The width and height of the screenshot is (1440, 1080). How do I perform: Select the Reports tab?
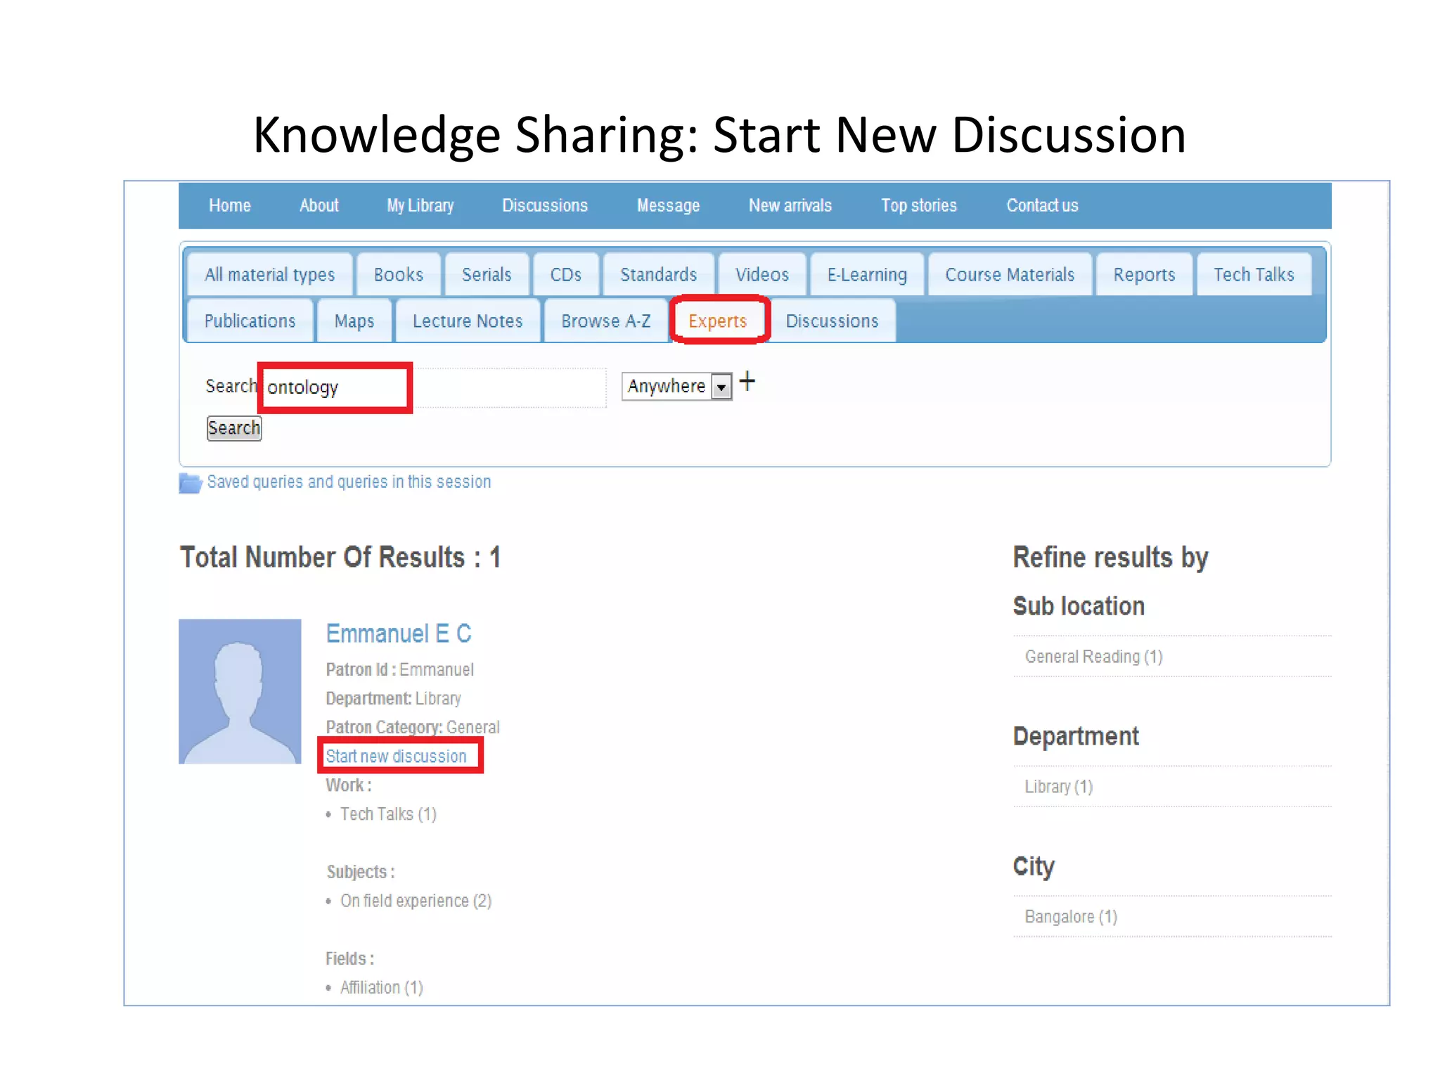pos(1144,274)
